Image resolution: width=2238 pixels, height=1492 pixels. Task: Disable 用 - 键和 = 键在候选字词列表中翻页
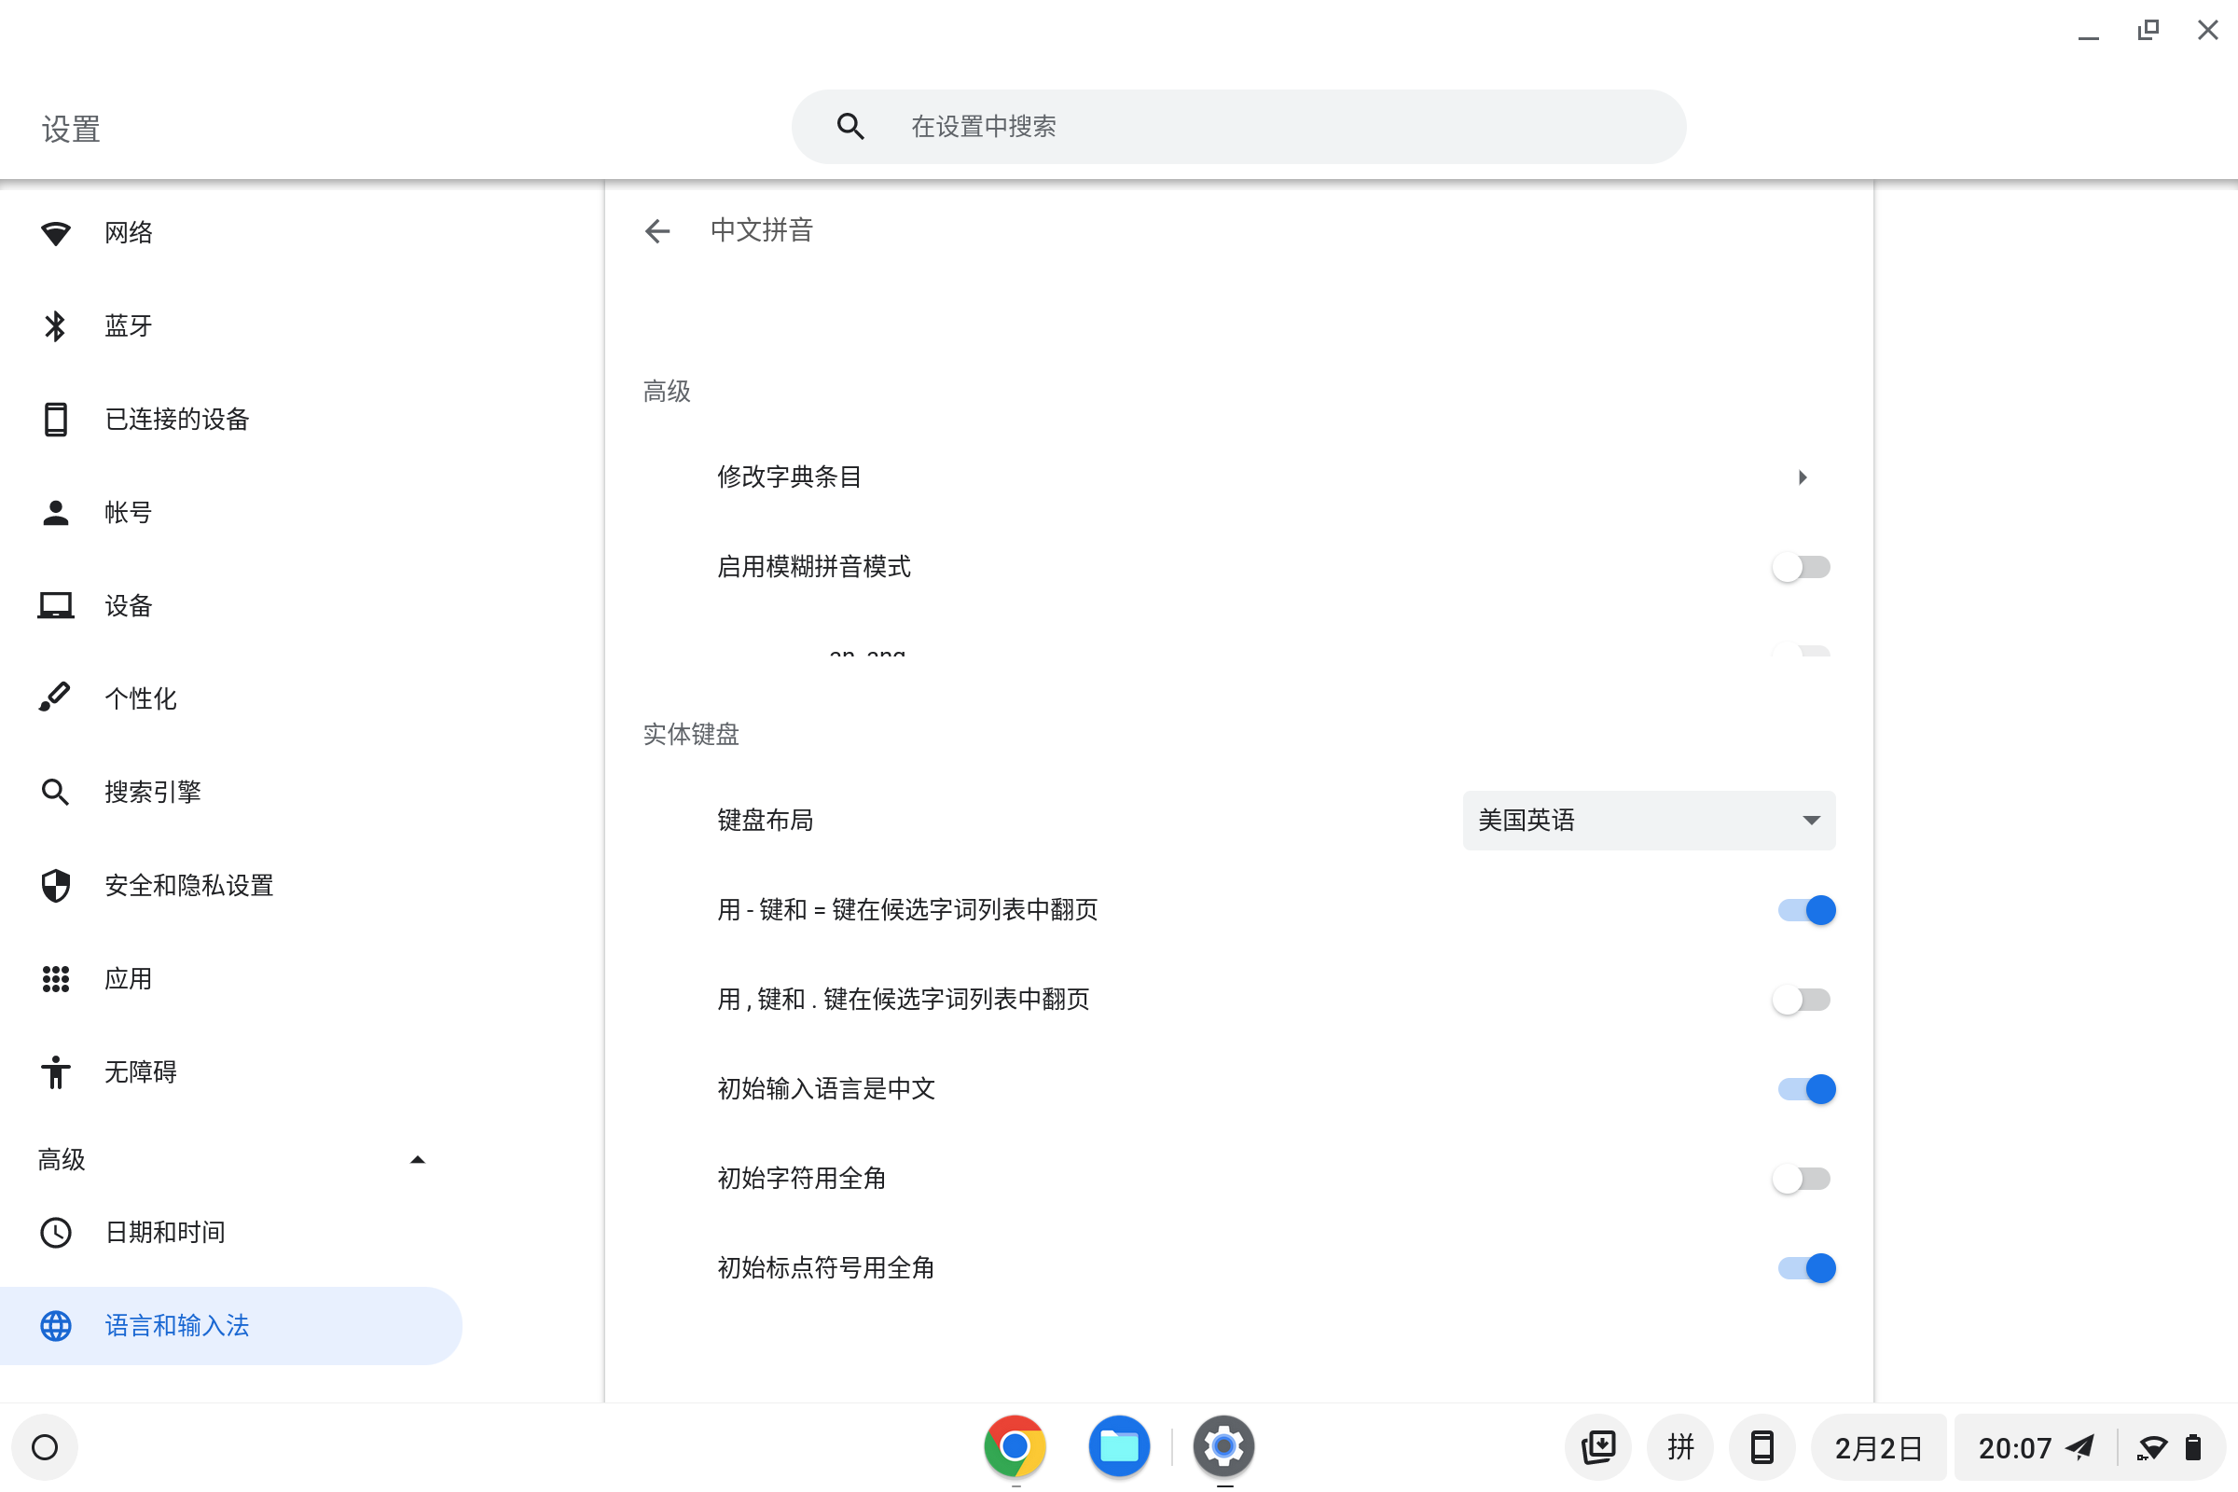pyautogui.click(x=1803, y=910)
